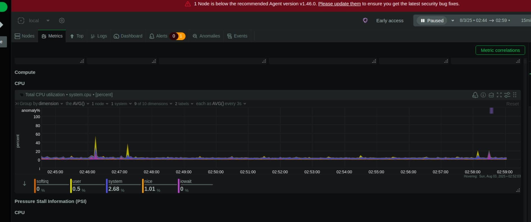Toggle the user dimension in legend
531x222 pixels.
click(88, 186)
